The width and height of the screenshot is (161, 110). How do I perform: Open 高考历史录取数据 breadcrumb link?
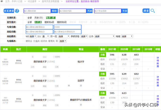[50, 2]
